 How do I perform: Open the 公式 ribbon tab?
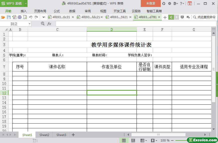point(57,11)
